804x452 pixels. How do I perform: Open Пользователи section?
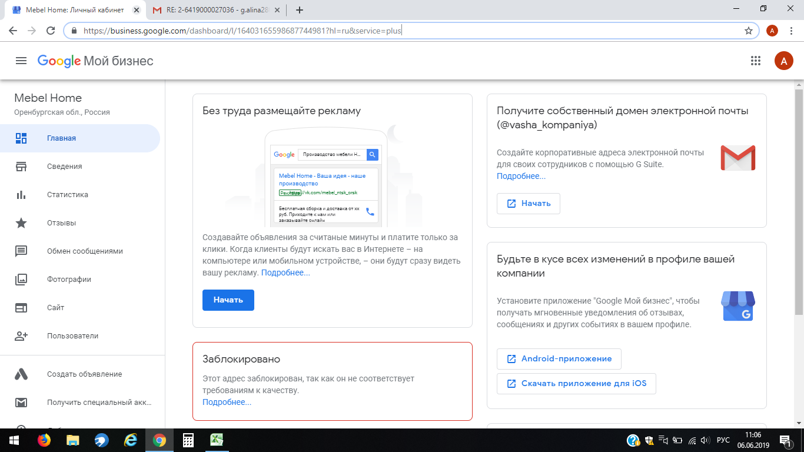pos(80,336)
